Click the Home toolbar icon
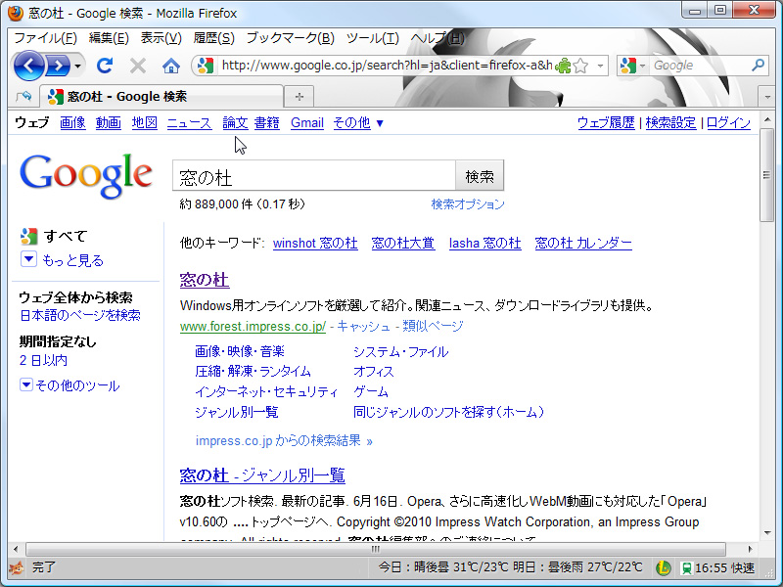783x587 pixels. click(x=171, y=68)
